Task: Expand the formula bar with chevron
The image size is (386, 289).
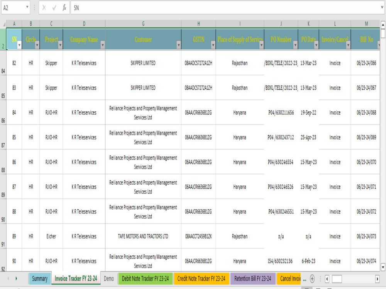Action: [382, 7]
